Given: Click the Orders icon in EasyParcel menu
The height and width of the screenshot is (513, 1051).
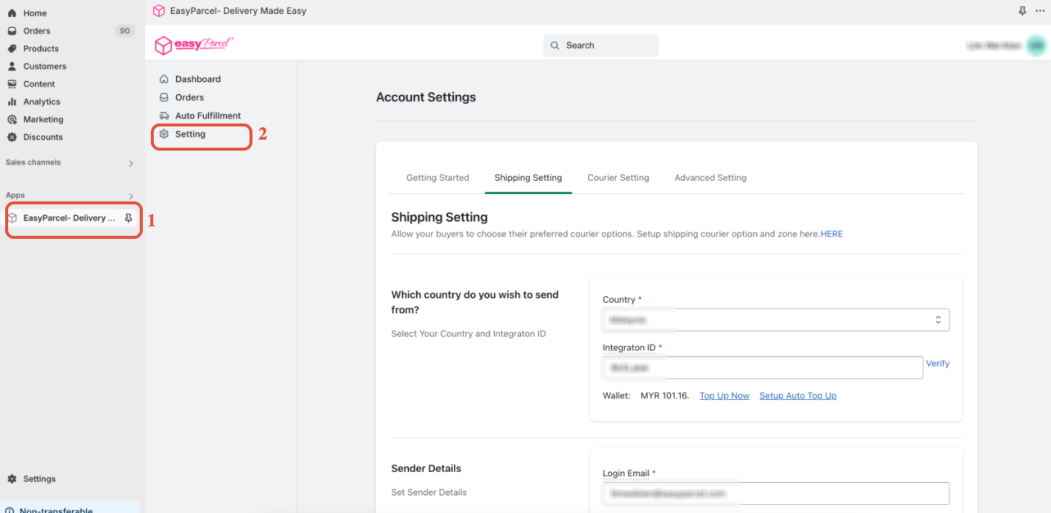Looking at the screenshot, I should [164, 97].
